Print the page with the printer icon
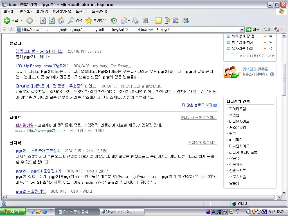Screen dimensions: 288x216 point(135,20)
